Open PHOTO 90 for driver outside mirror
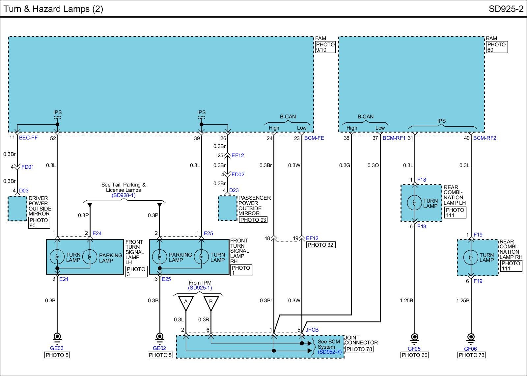Image resolution: width=527 pixels, height=376 pixels. 39,223
